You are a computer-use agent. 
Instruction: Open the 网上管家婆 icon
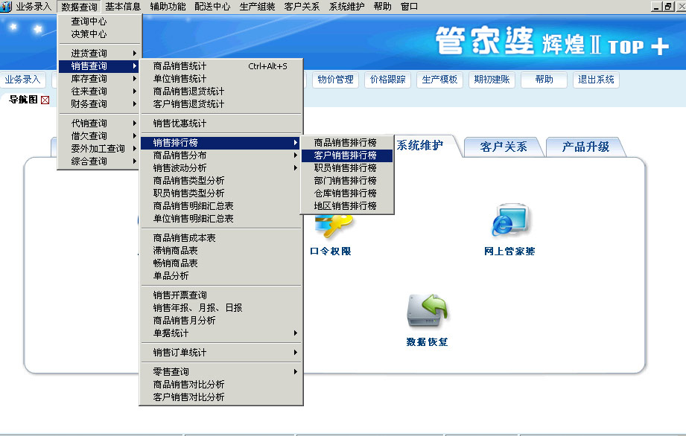pos(509,220)
